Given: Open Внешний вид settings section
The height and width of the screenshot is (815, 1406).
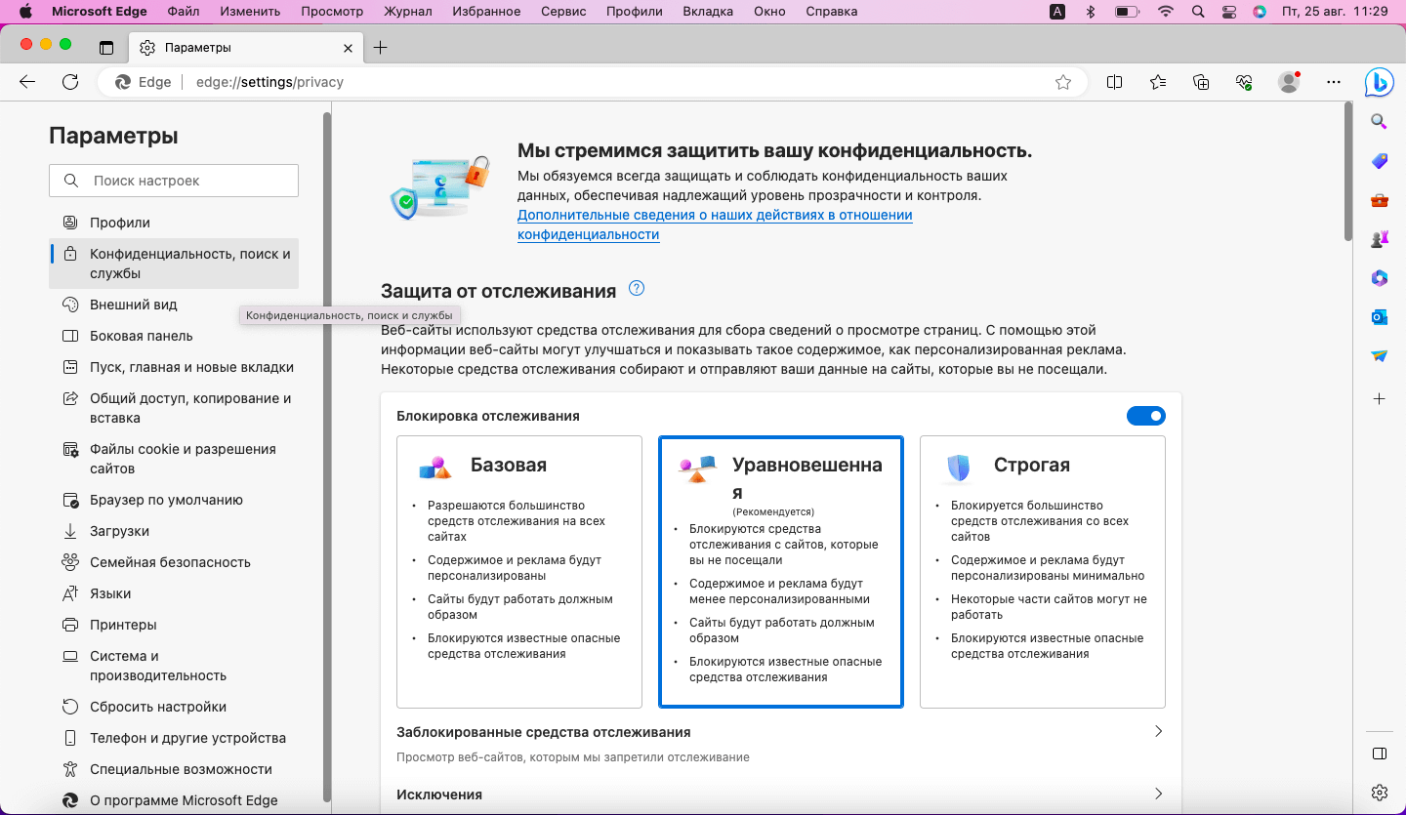Looking at the screenshot, I should pos(174,305).
